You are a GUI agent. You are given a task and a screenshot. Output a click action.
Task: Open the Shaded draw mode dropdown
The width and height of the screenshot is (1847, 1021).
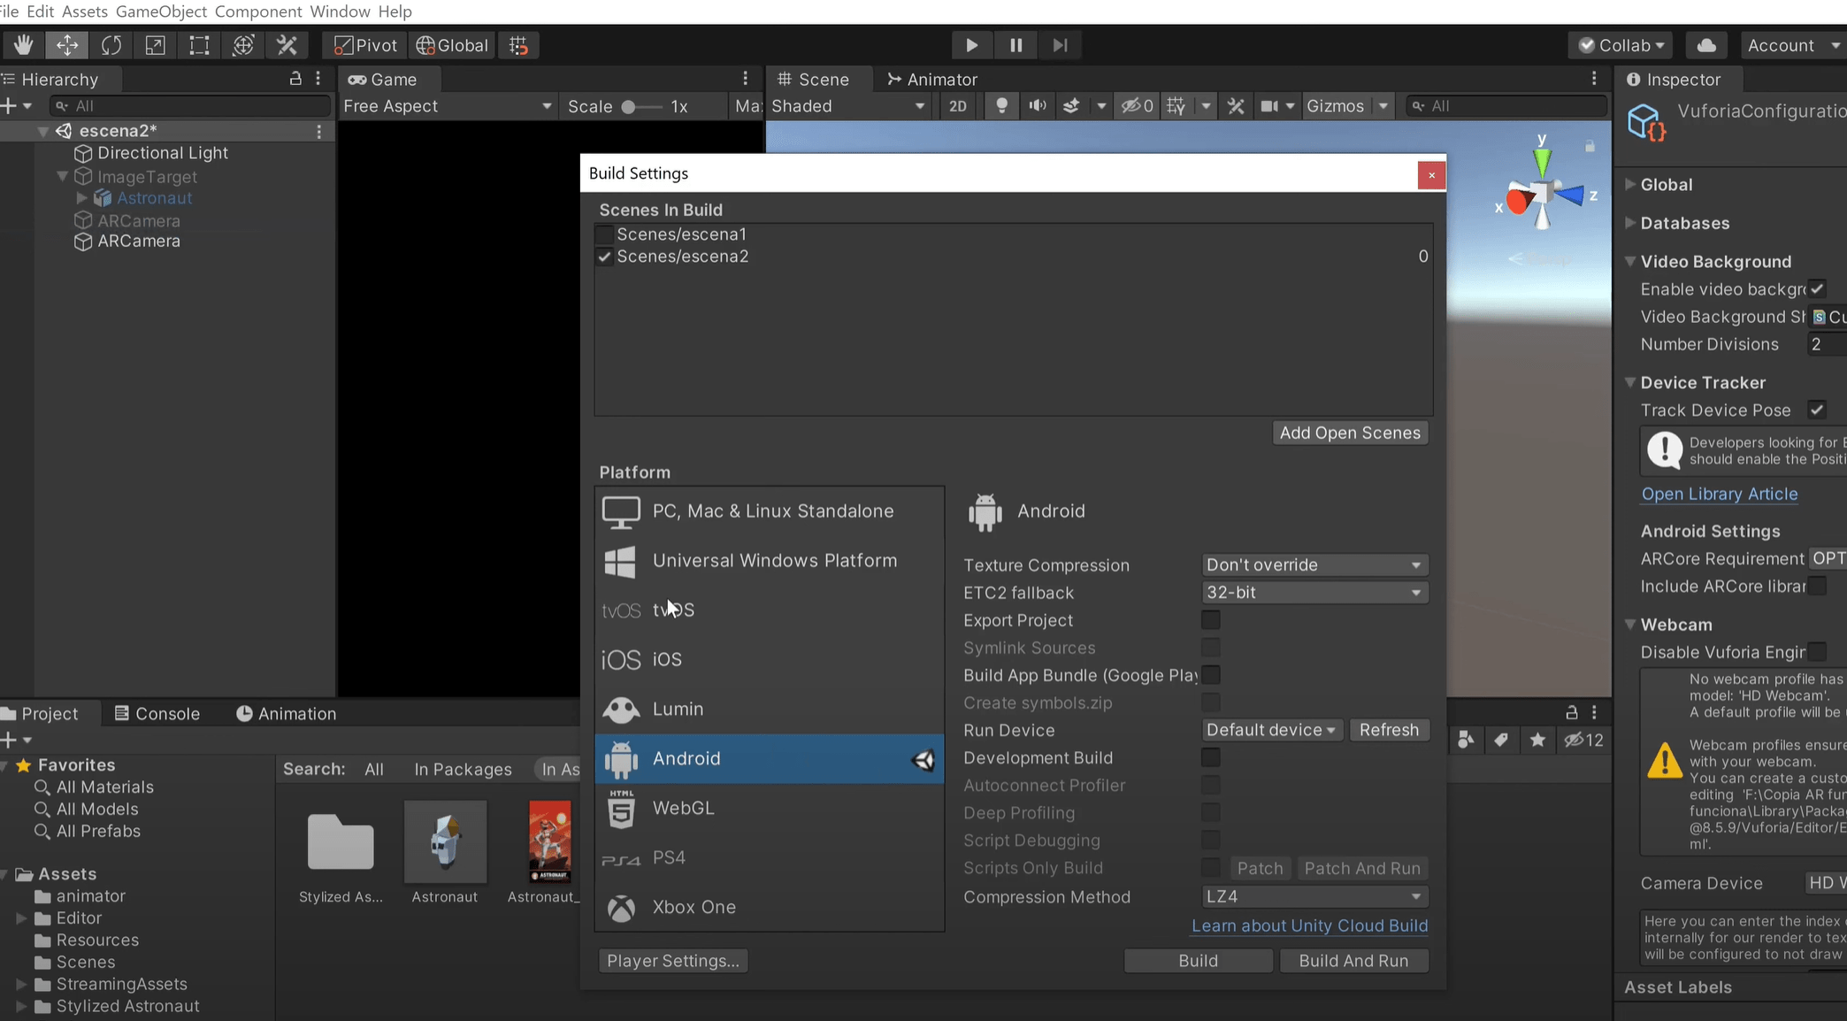click(848, 106)
